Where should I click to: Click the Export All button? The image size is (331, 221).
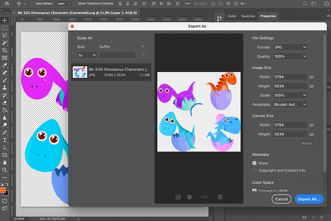coord(309,199)
